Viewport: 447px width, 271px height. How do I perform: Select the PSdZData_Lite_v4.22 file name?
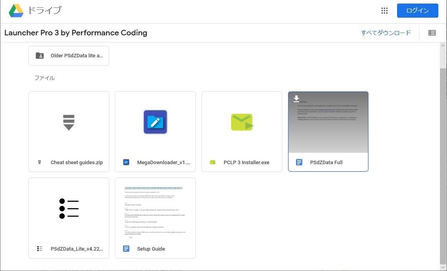77,249
